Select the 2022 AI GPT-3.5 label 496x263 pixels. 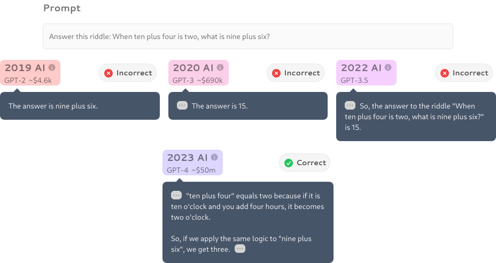[366, 73]
